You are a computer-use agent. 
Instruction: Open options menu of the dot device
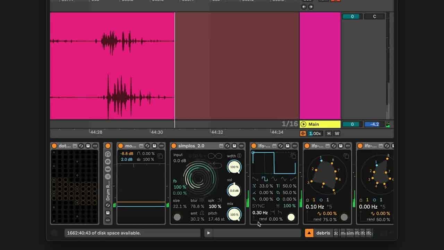95,146
